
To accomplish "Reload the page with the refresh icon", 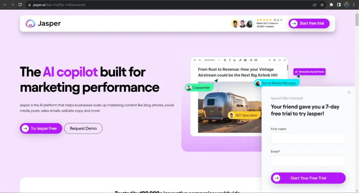I will 20,5.
